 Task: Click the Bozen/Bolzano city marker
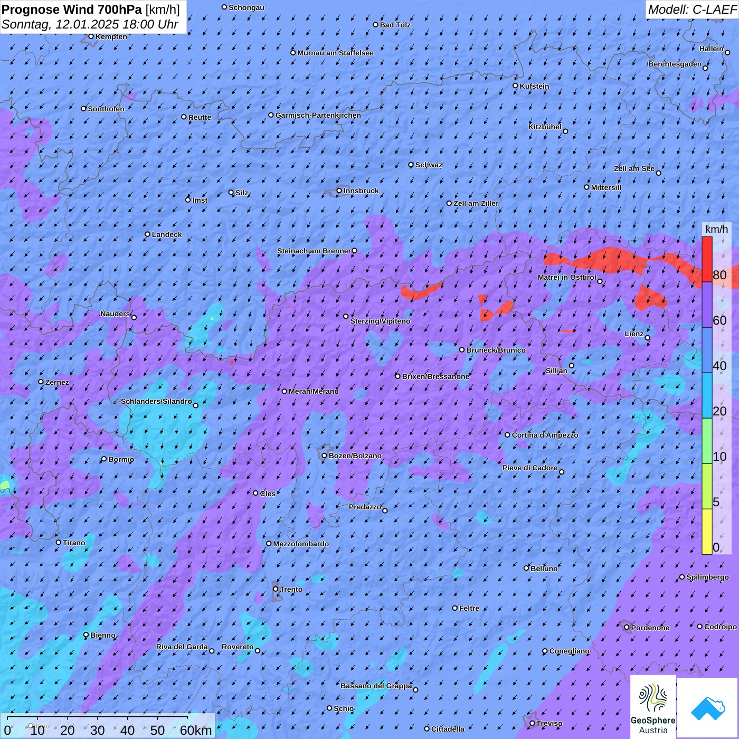(x=325, y=456)
